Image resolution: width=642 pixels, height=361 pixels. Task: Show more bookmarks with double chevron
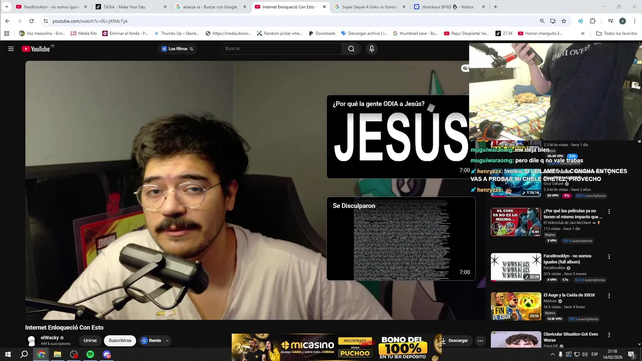point(582,34)
